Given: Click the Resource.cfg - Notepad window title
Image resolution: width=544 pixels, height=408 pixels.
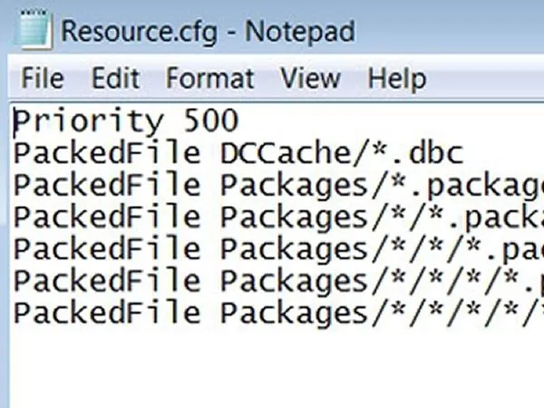Looking at the screenshot, I should coord(209,32).
